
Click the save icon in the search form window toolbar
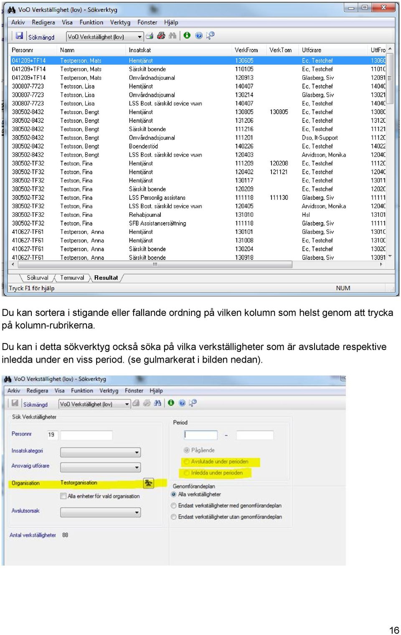tap(15, 403)
